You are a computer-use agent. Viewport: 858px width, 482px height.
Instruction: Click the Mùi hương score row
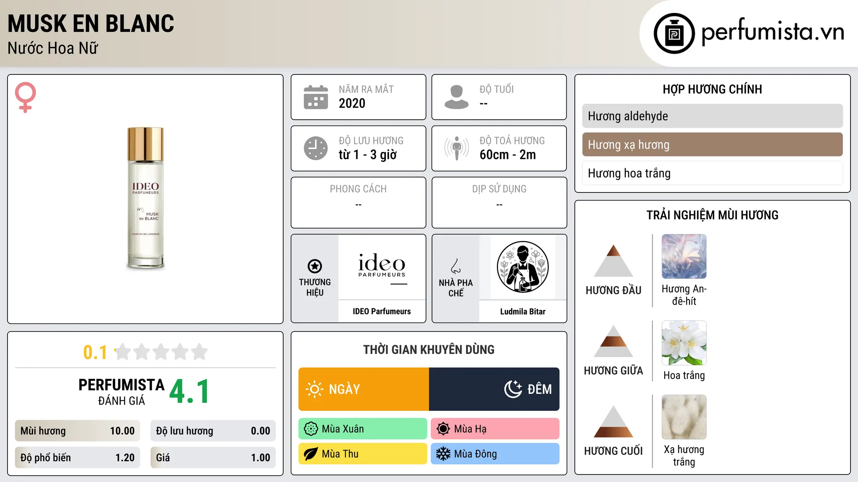pyautogui.click(x=78, y=431)
